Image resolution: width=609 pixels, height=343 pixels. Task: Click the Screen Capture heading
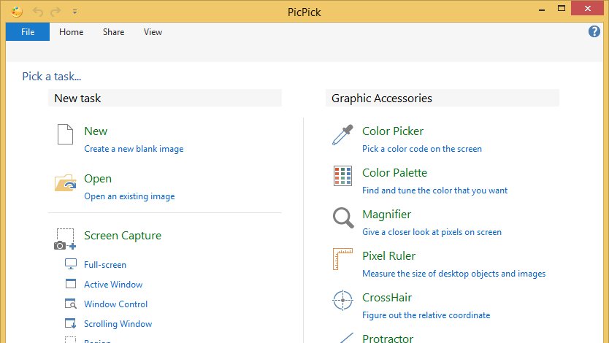click(123, 236)
